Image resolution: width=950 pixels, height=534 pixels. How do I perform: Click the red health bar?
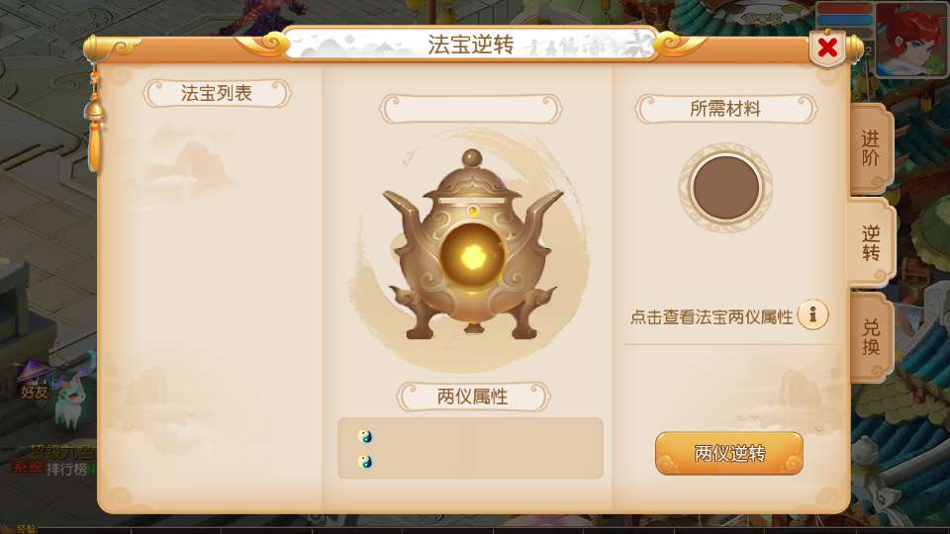(844, 10)
